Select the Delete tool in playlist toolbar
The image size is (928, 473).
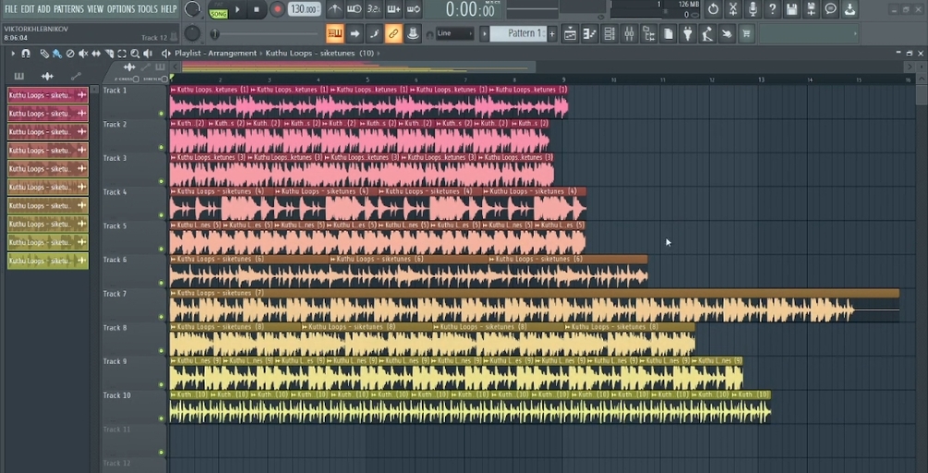pos(70,54)
